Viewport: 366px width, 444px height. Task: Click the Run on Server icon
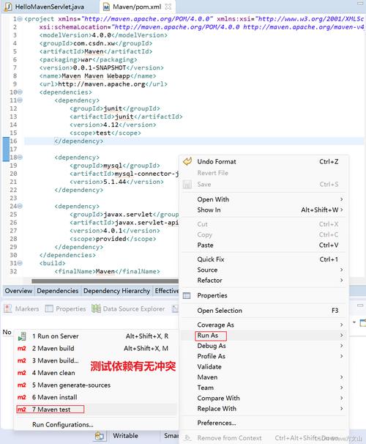pyautogui.click(x=22, y=336)
